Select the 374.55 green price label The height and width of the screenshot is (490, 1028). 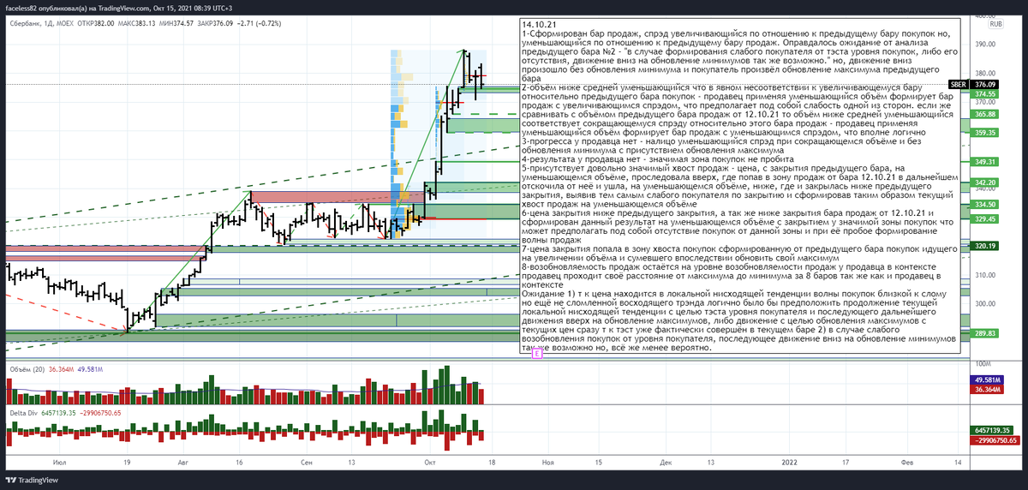[985, 93]
